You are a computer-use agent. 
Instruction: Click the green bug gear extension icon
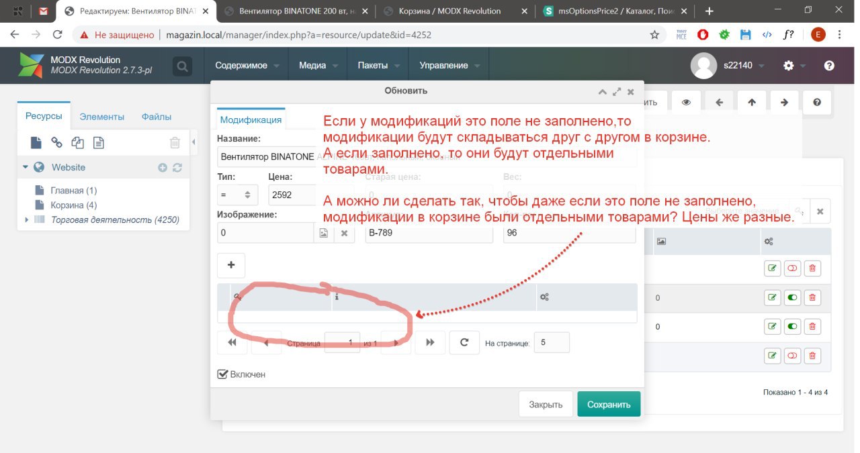tap(724, 35)
